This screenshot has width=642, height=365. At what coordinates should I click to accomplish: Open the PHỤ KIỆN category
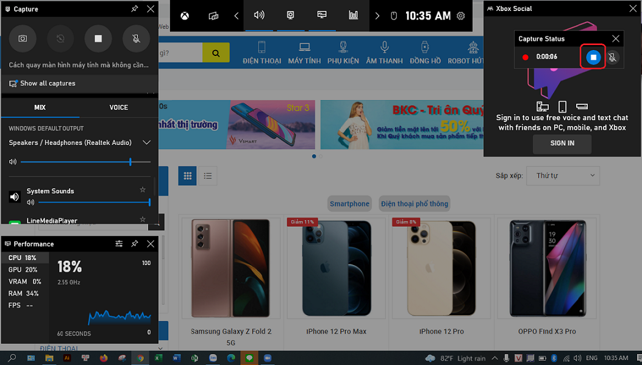(x=343, y=53)
